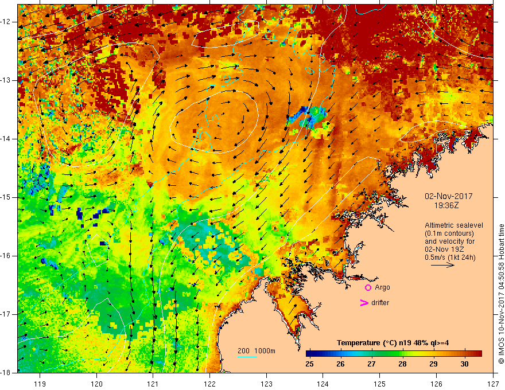Click the longitude axis label 119
The image size is (505, 390).
pyautogui.click(x=40, y=384)
